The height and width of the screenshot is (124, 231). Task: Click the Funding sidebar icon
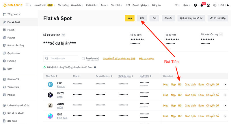point(4,61)
